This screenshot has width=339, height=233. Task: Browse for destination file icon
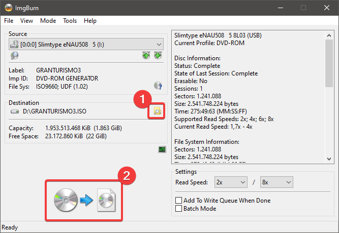[x=158, y=111]
